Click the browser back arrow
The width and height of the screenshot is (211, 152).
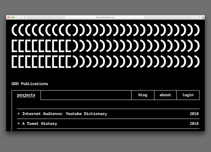point(17,17)
